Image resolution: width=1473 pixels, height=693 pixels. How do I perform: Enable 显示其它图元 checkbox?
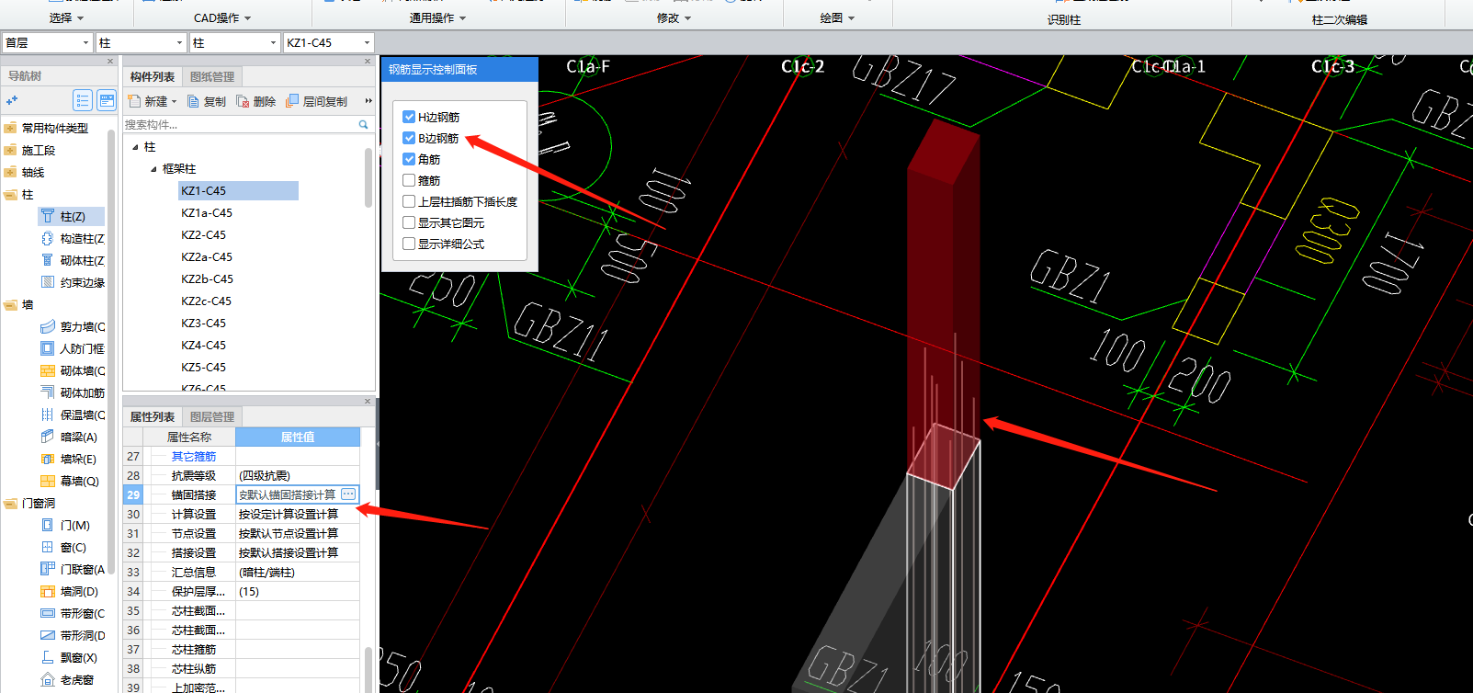pyautogui.click(x=409, y=222)
